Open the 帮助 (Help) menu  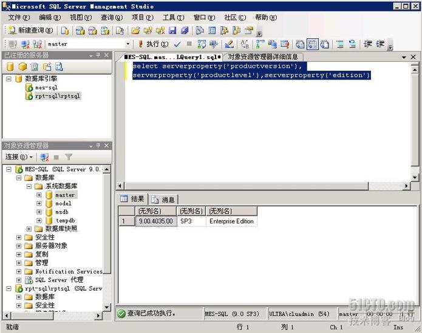[x=266, y=18]
